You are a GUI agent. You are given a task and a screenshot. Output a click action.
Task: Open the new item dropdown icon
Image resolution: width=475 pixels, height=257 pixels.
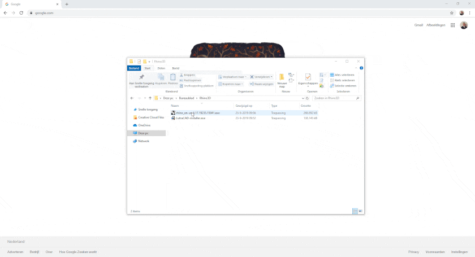(291, 75)
